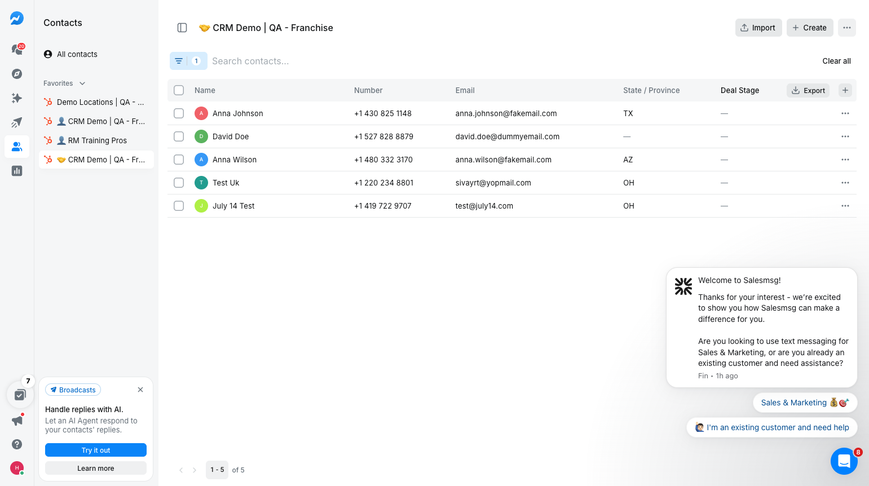Screen dimensions: 869x486
Task: Open the Contacts people icon in sidebar
Action: (x=17, y=147)
